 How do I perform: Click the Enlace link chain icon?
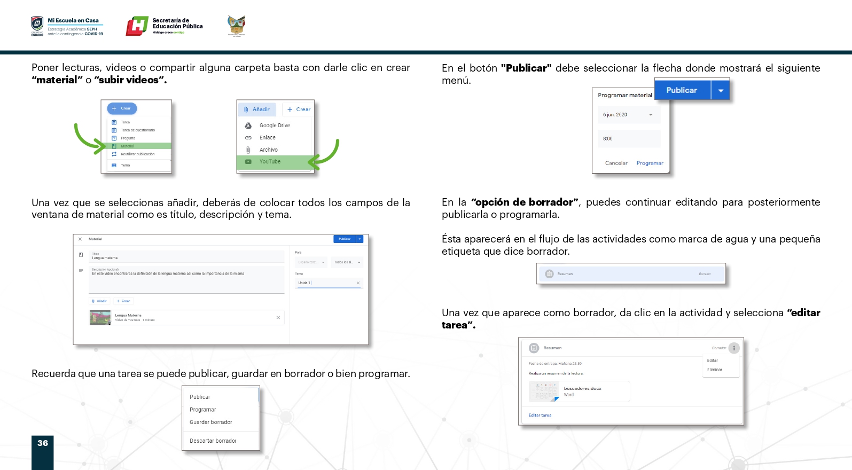point(248,138)
